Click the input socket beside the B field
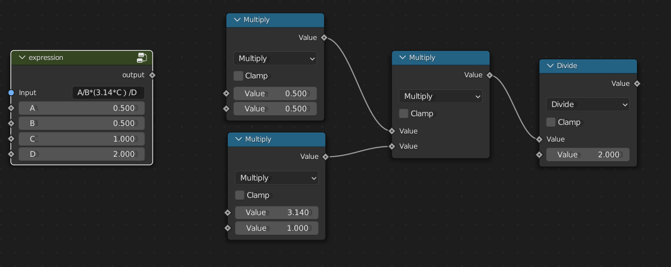The height and width of the screenshot is (267, 671). point(11,123)
